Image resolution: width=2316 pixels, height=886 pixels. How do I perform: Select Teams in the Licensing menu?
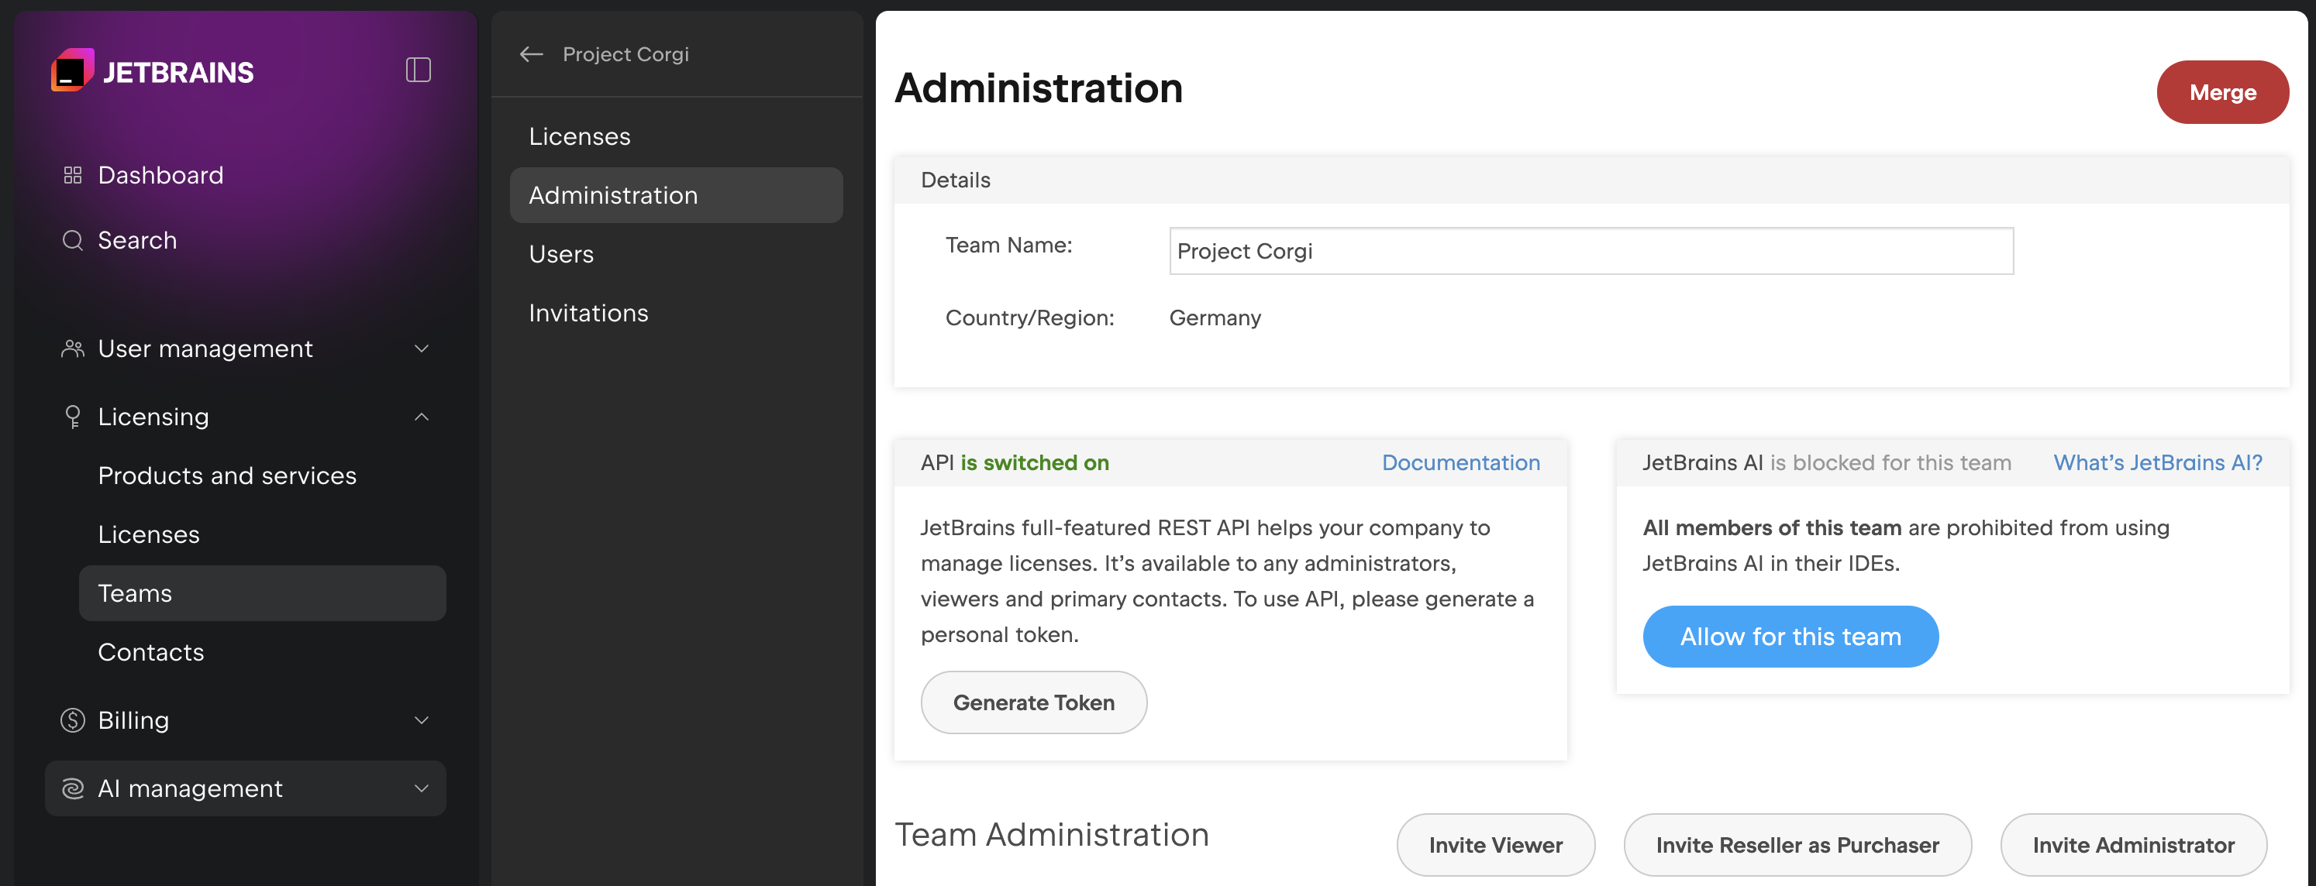(x=135, y=593)
